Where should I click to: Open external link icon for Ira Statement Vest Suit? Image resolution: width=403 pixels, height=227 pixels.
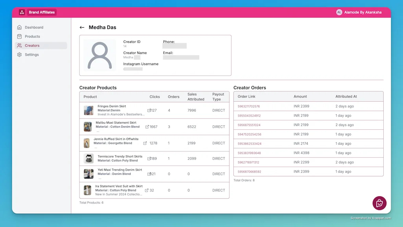pos(147,190)
